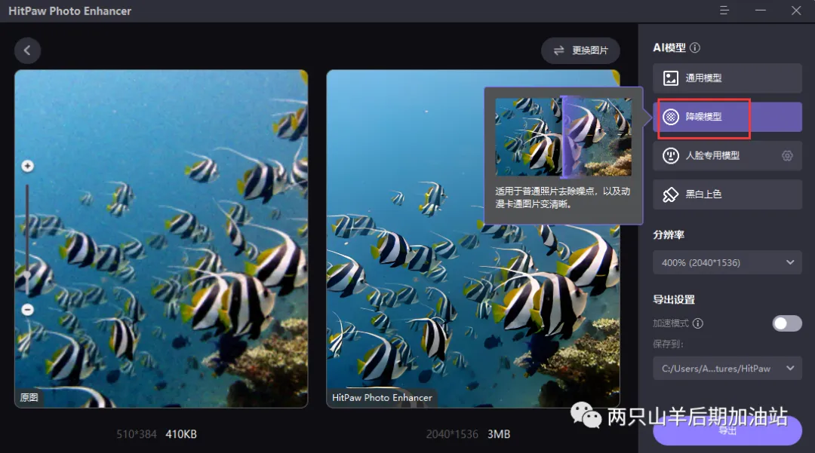The width and height of the screenshot is (815, 453).
Task: Click the purple 导出 export button
Action: [727, 430]
